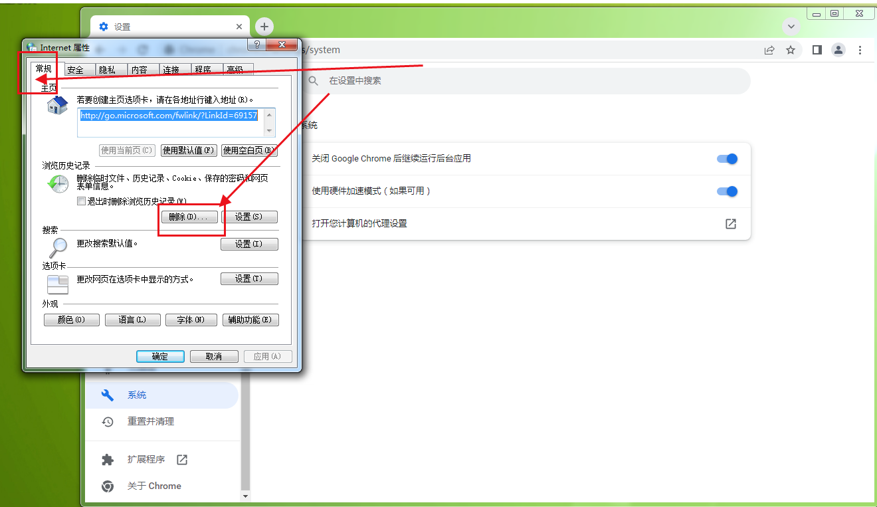This screenshot has height=507, width=877.
Task: Open Chrome side panel icon
Action: [x=817, y=50]
